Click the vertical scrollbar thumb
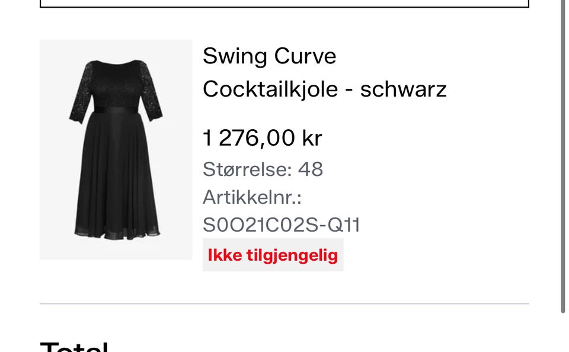Viewport: 569px width, 352px height. (563, 154)
